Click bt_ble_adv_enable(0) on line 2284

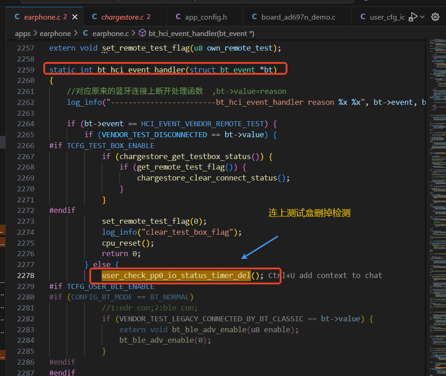pyautogui.click(x=163, y=340)
